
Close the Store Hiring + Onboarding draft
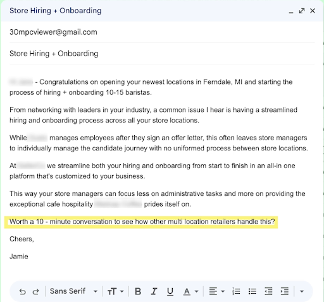[x=313, y=11]
